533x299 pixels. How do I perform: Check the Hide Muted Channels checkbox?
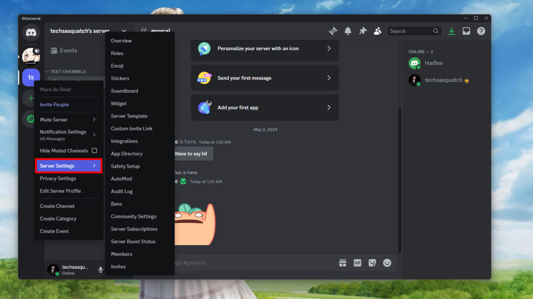pos(95,150)
